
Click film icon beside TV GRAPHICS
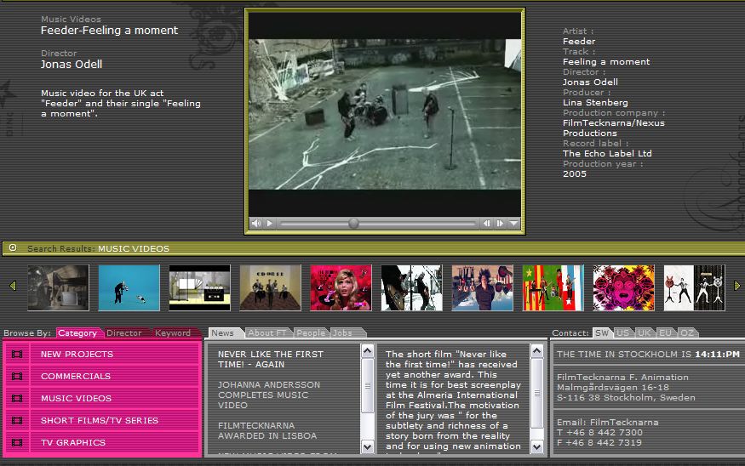click(x=17, y=442)
